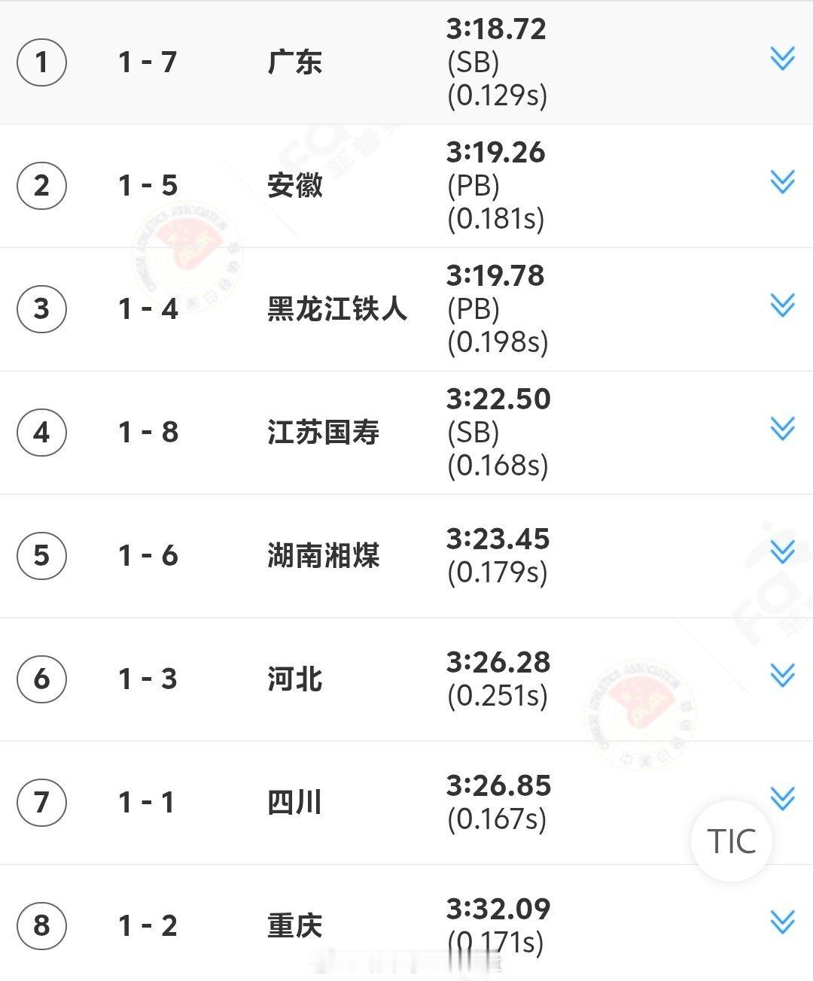Expand details for 重庆 result row
Image resolution: width=813 pixels, height=981 pixels.
pyautogui.click(x=783, y=922)
